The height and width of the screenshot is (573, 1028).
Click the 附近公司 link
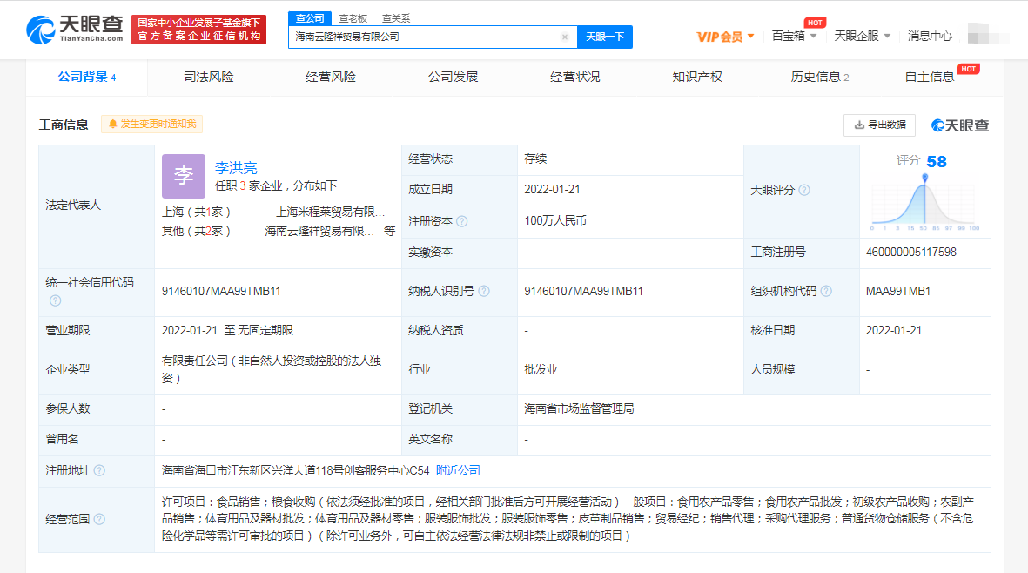[x=458, y=470]
